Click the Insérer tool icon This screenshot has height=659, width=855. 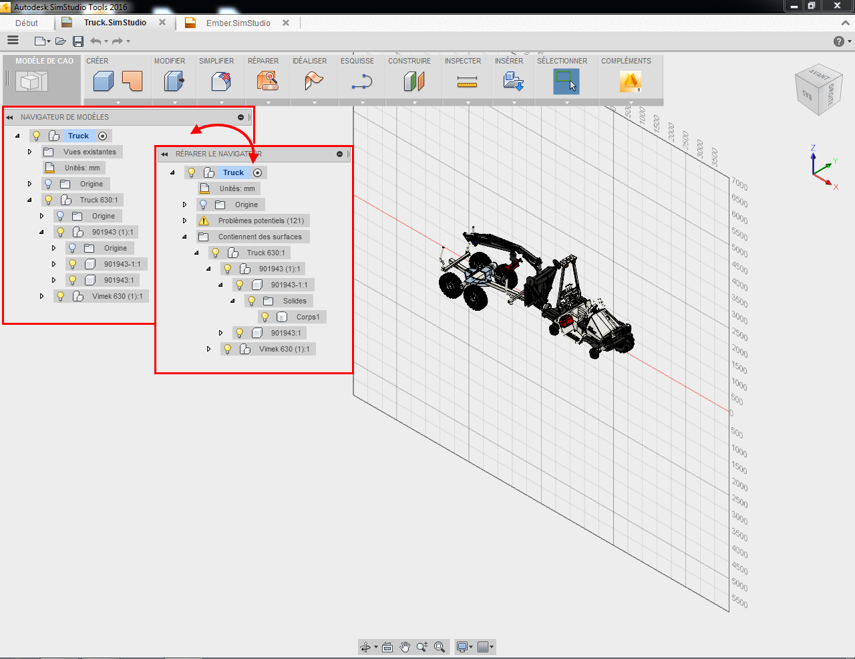pos(513,82)
